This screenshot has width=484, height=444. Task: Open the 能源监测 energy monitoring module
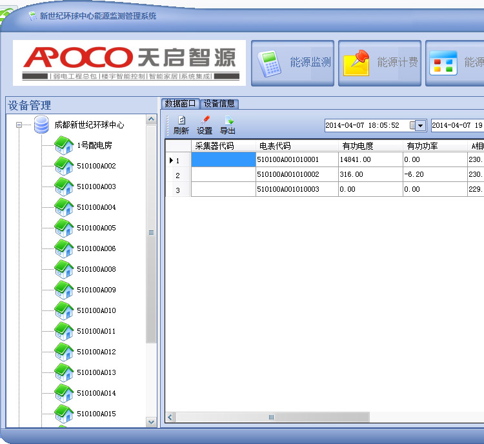click(292, 63)
